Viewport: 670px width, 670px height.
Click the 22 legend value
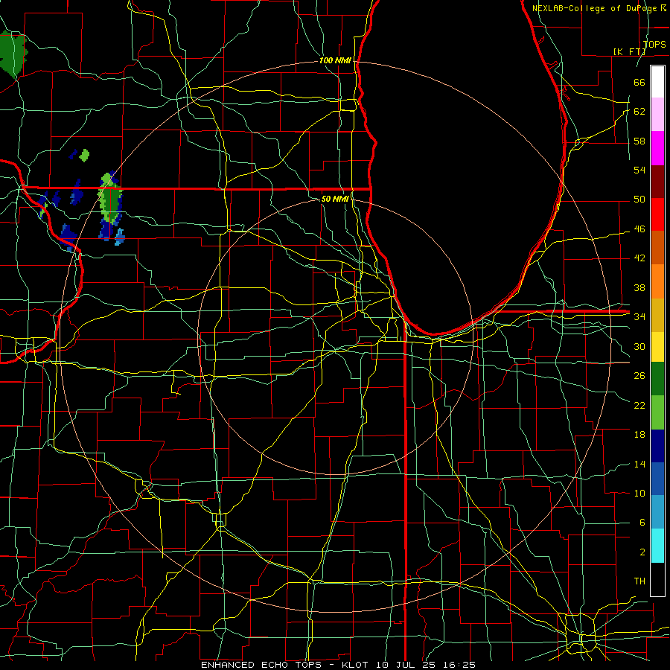[x=639, y=405]
